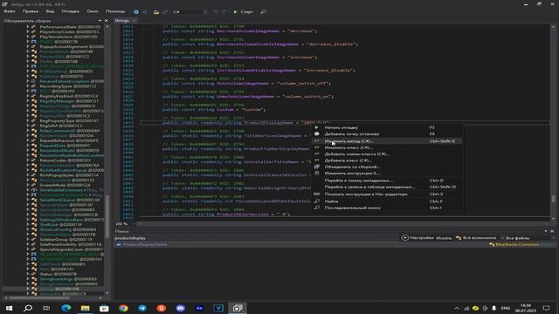Select SpecialUpgradeCases in assembly tree
559x314 pixels.
(72, 249)
